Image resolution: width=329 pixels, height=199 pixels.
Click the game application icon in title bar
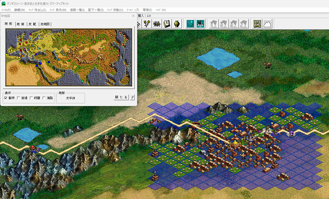pyautogui.click(x=3, y=3)
